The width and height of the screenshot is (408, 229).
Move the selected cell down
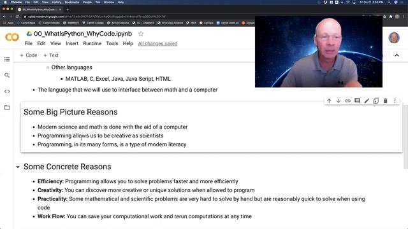339,101
